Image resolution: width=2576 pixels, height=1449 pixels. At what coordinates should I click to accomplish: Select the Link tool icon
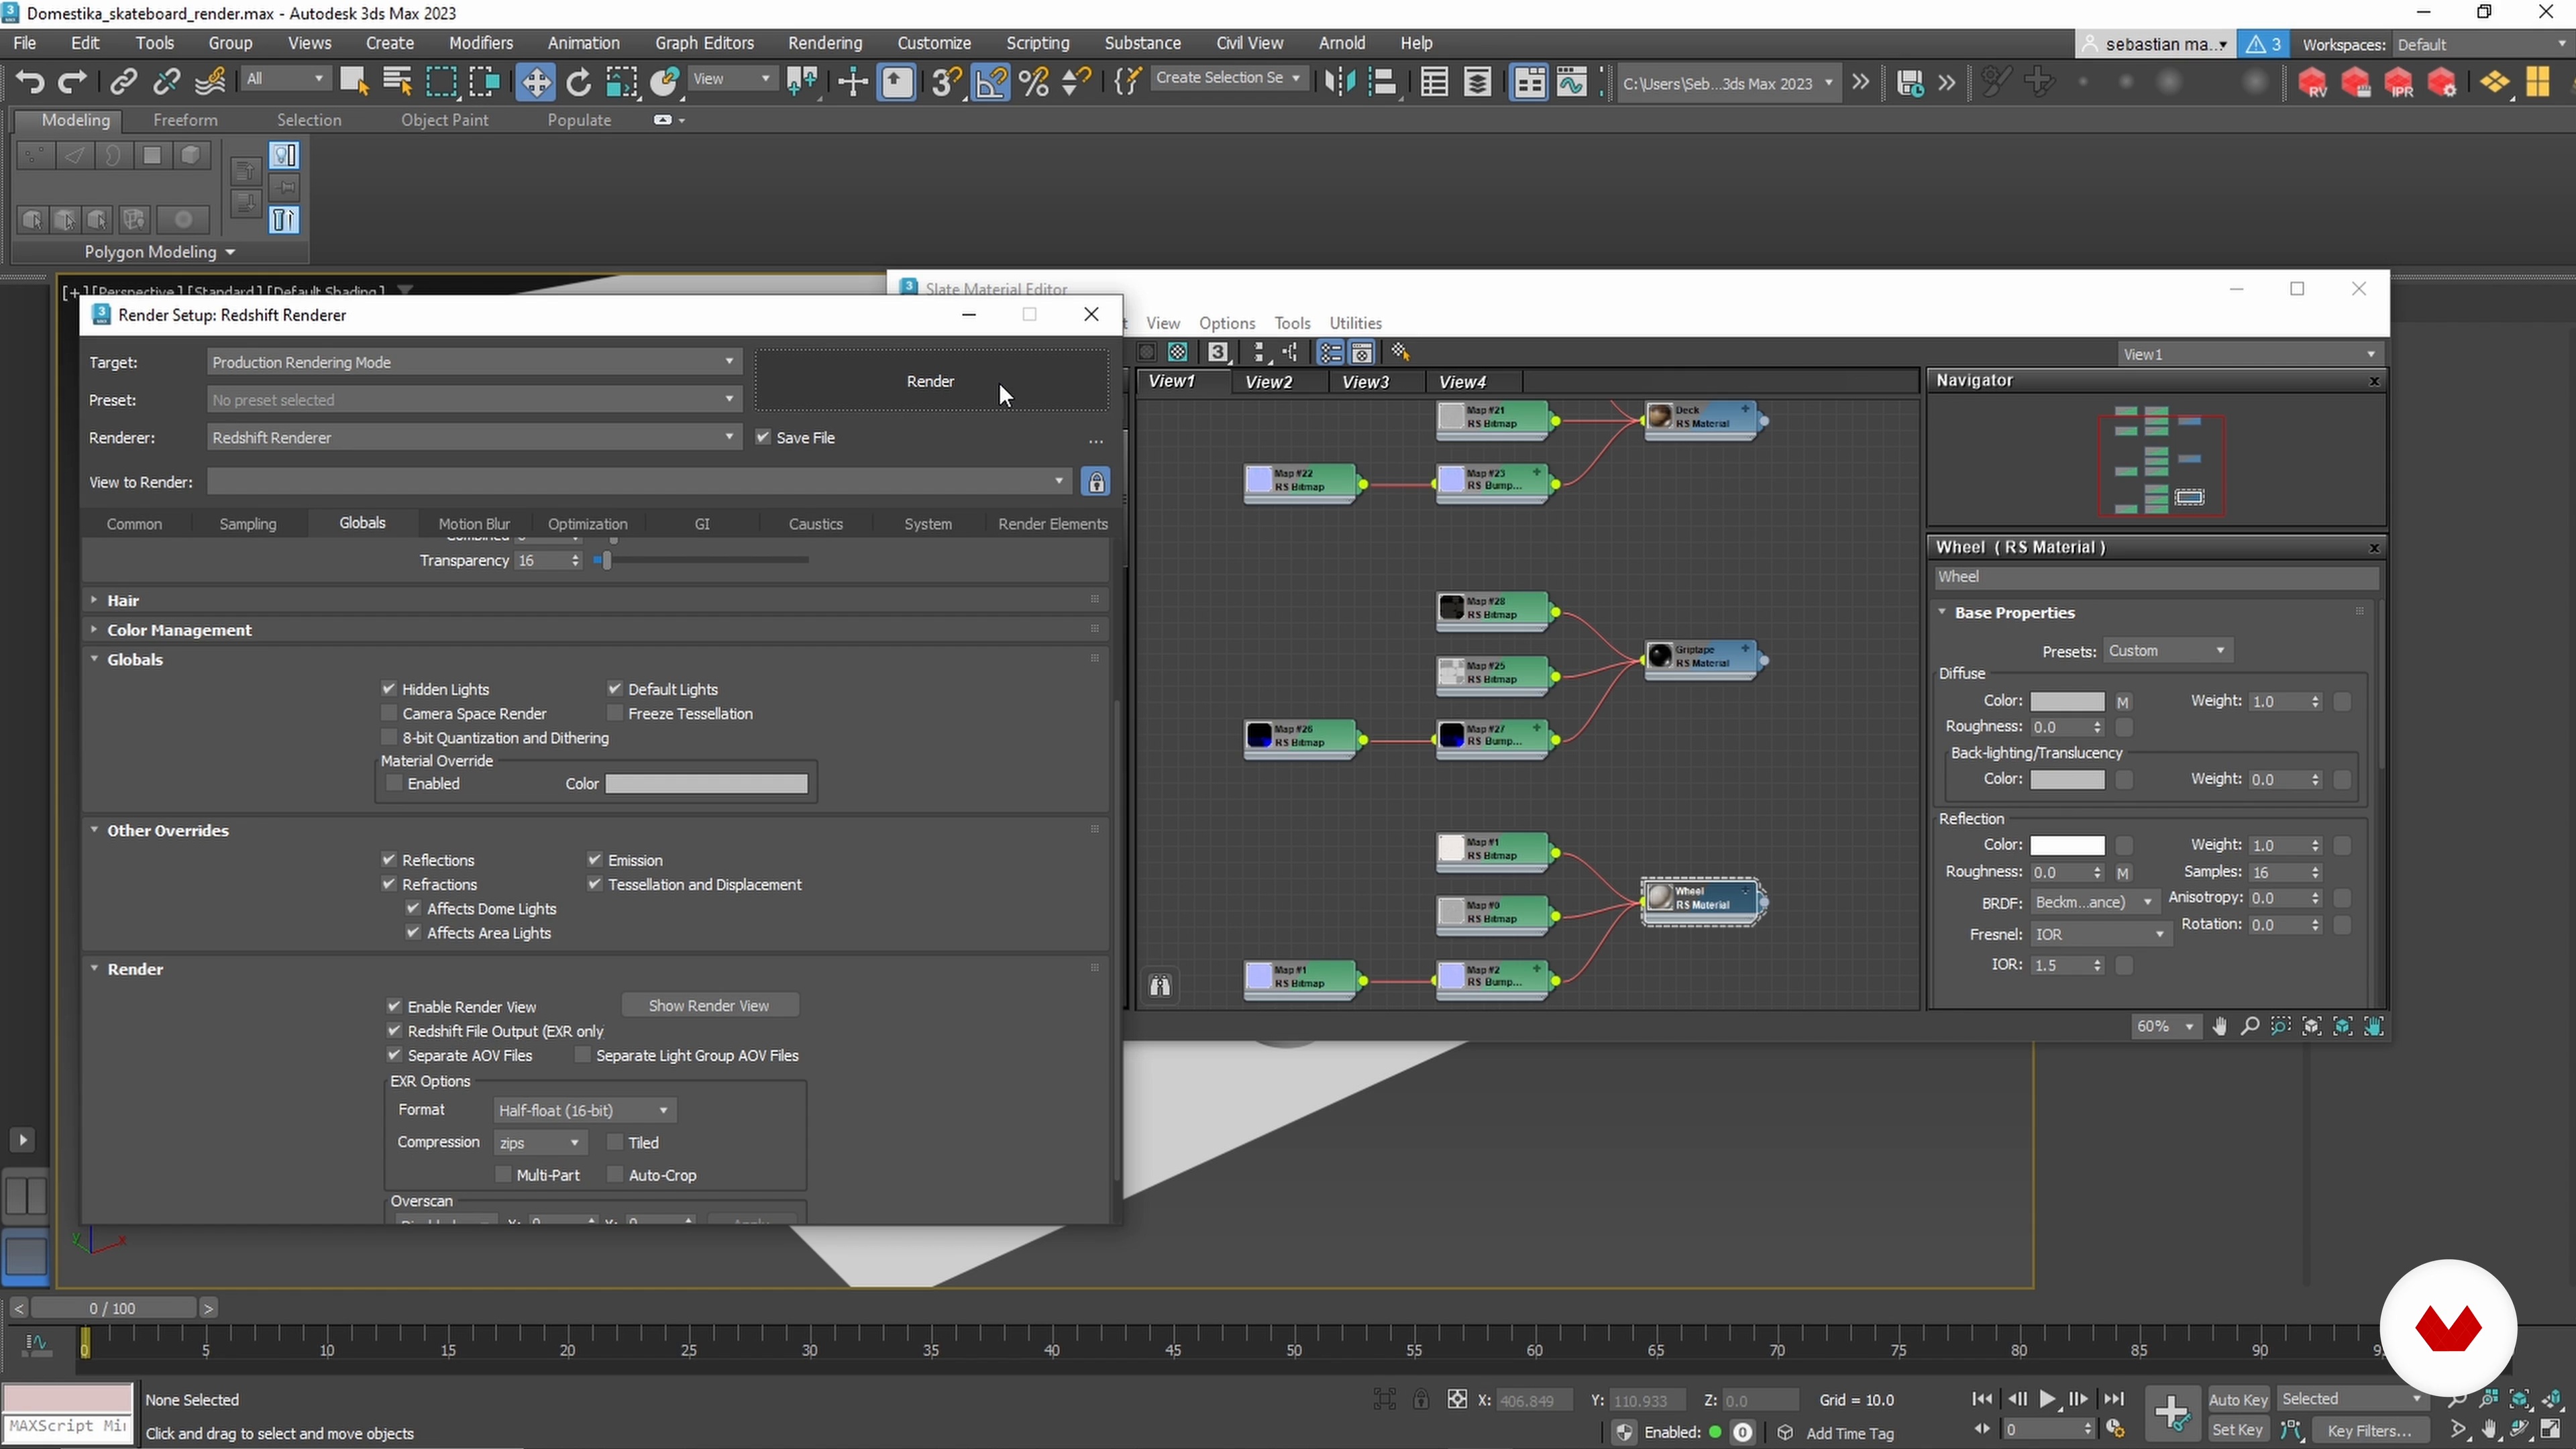(123, 82)
